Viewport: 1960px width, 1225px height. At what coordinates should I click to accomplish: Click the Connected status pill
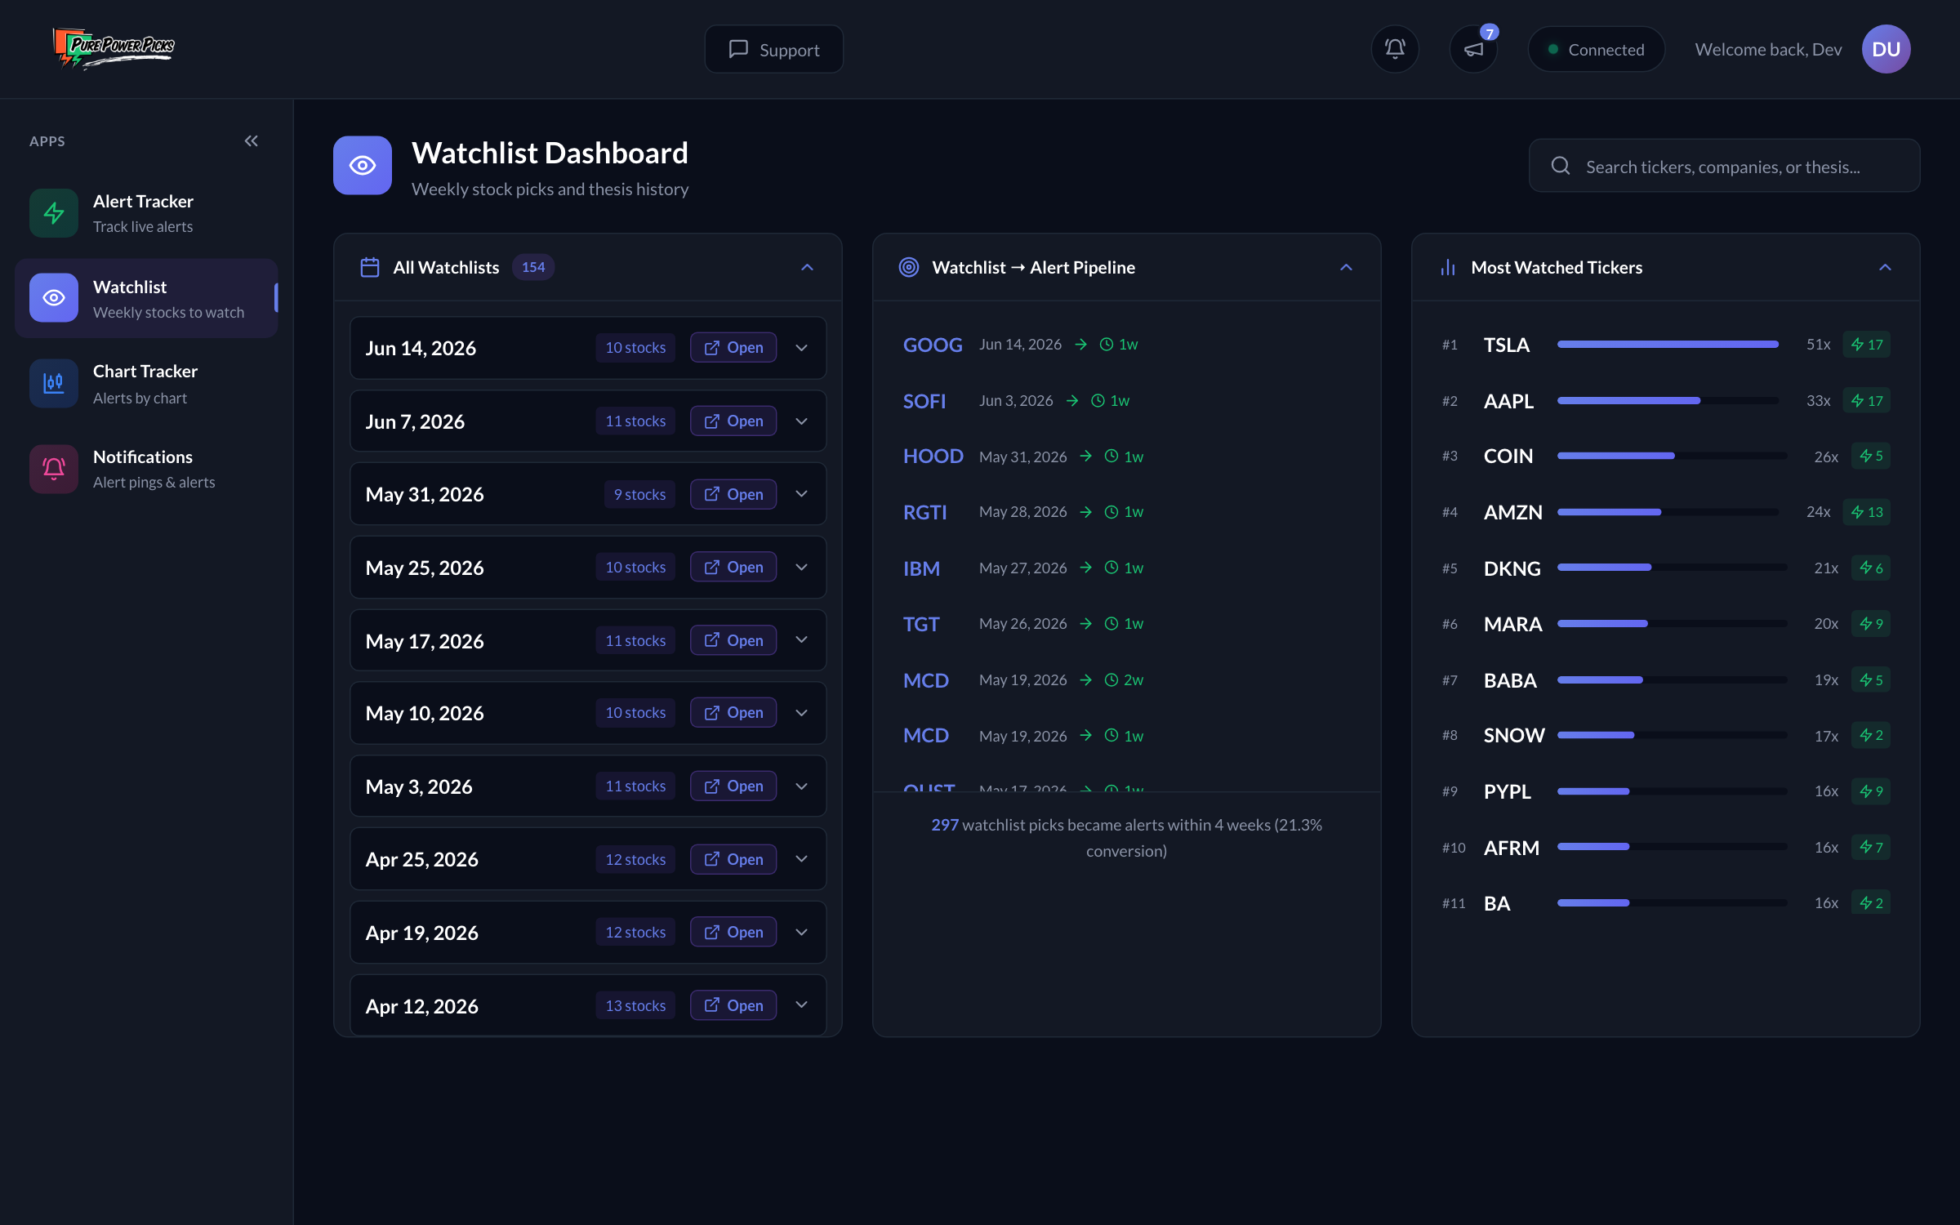tap(1596, 49)
